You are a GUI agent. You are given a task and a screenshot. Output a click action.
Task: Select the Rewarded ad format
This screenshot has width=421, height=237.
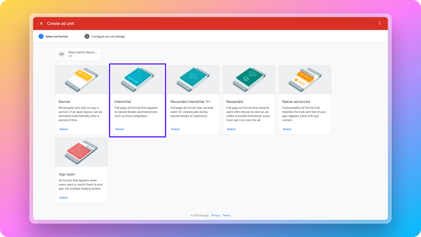(x=231, y=129)
